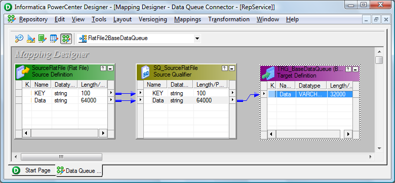Open the Mappings menu
Screen dimensions: 395x183
click(x=187, y=19)
